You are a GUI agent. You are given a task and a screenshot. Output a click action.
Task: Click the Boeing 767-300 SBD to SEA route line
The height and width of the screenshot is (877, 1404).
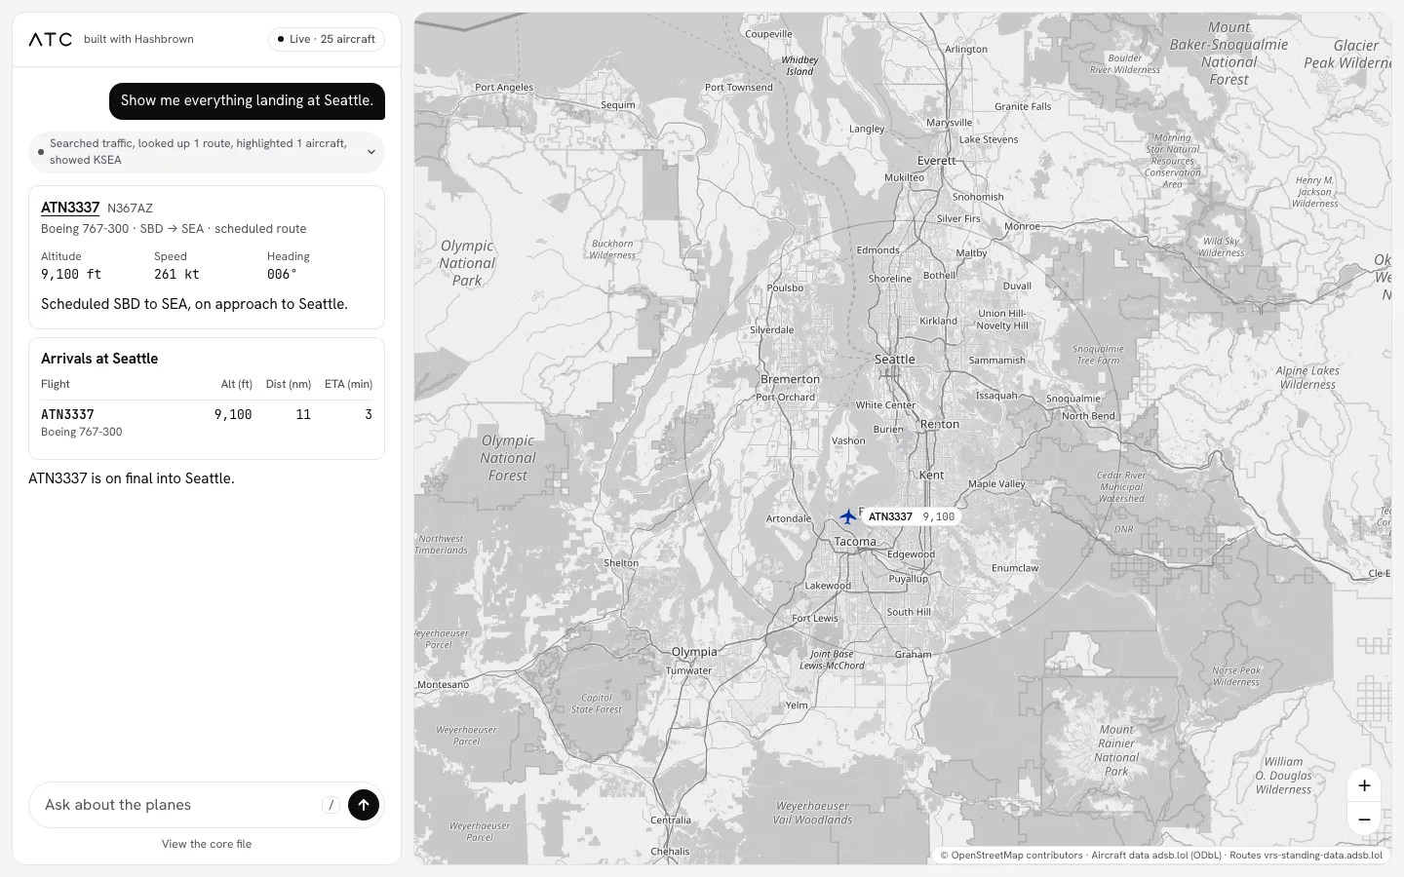coord(174,229)
